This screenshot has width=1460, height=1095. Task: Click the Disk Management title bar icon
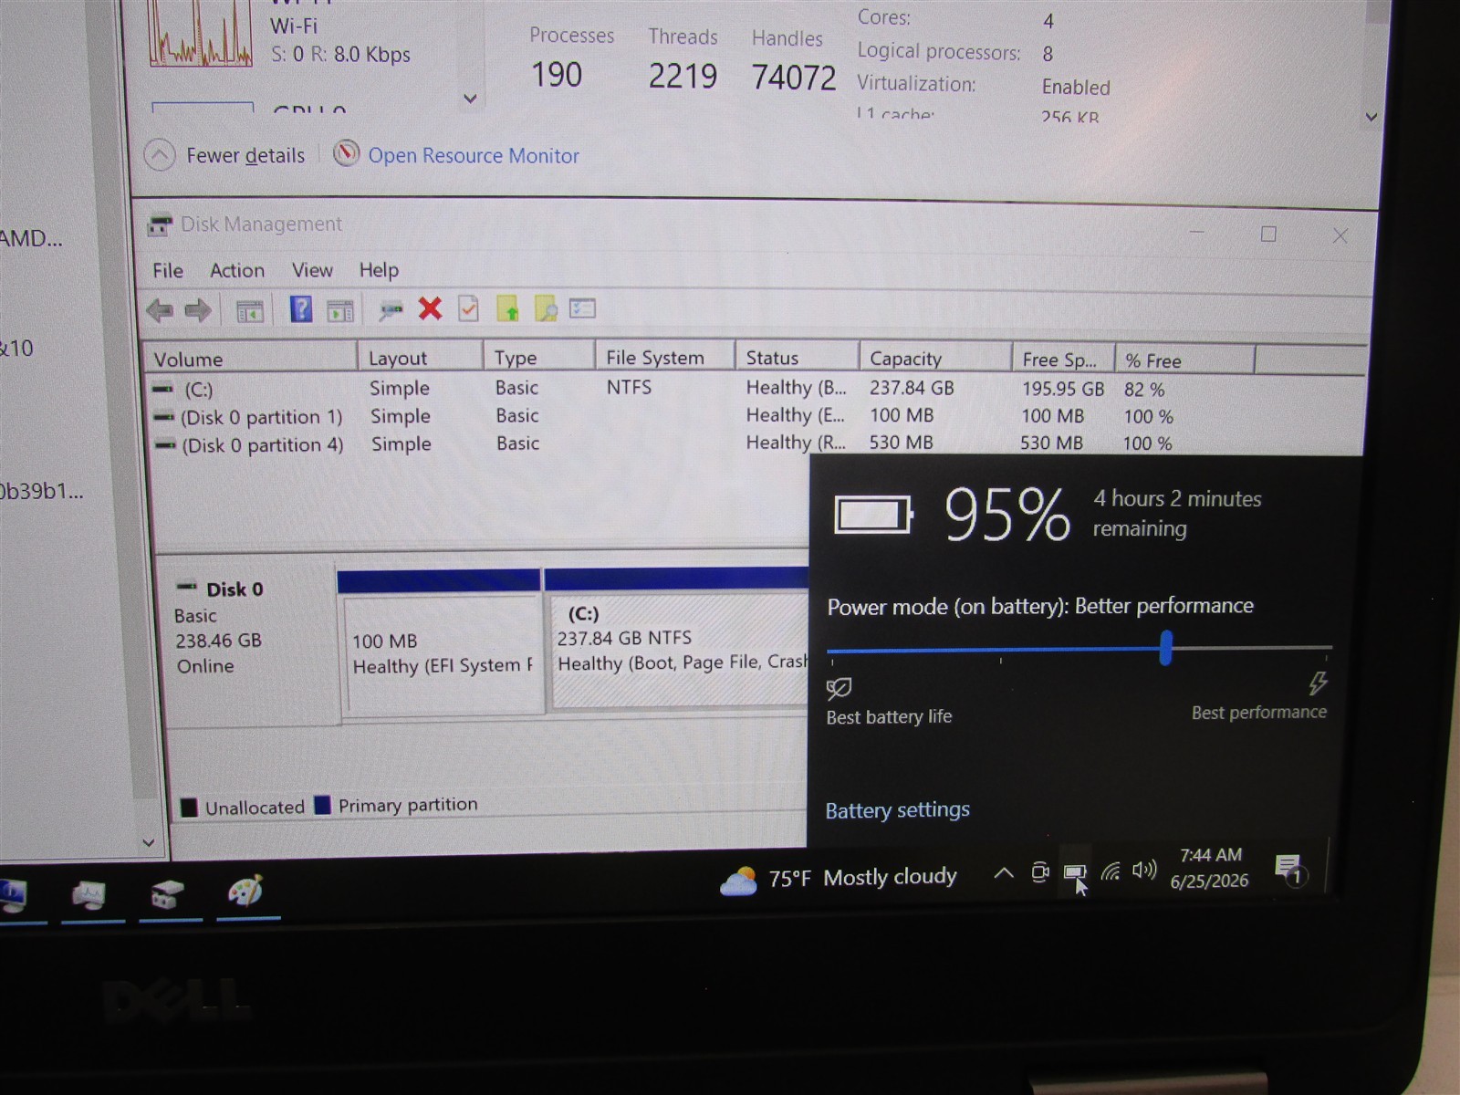(160, 224)
